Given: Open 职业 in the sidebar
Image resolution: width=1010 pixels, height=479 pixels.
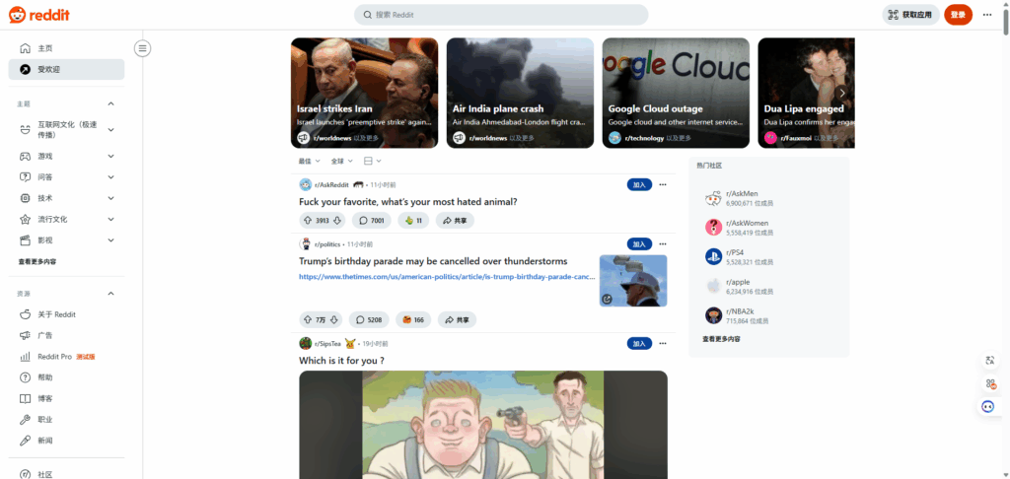Looking at the screenshot, I should [66, 419].
